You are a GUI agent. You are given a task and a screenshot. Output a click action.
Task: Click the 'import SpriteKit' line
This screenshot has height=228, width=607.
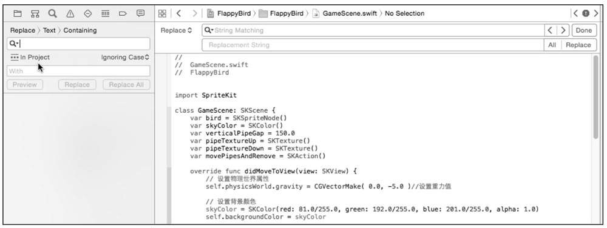206,95
